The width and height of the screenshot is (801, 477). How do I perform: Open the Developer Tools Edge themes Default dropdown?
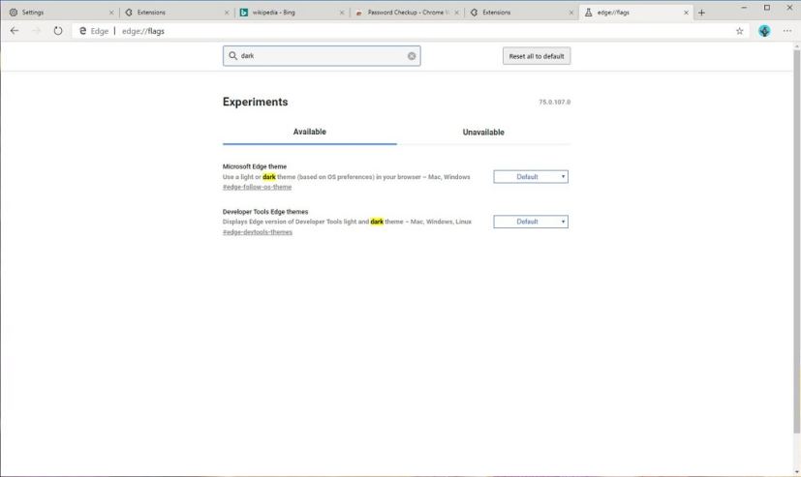(x=531, y=222)
